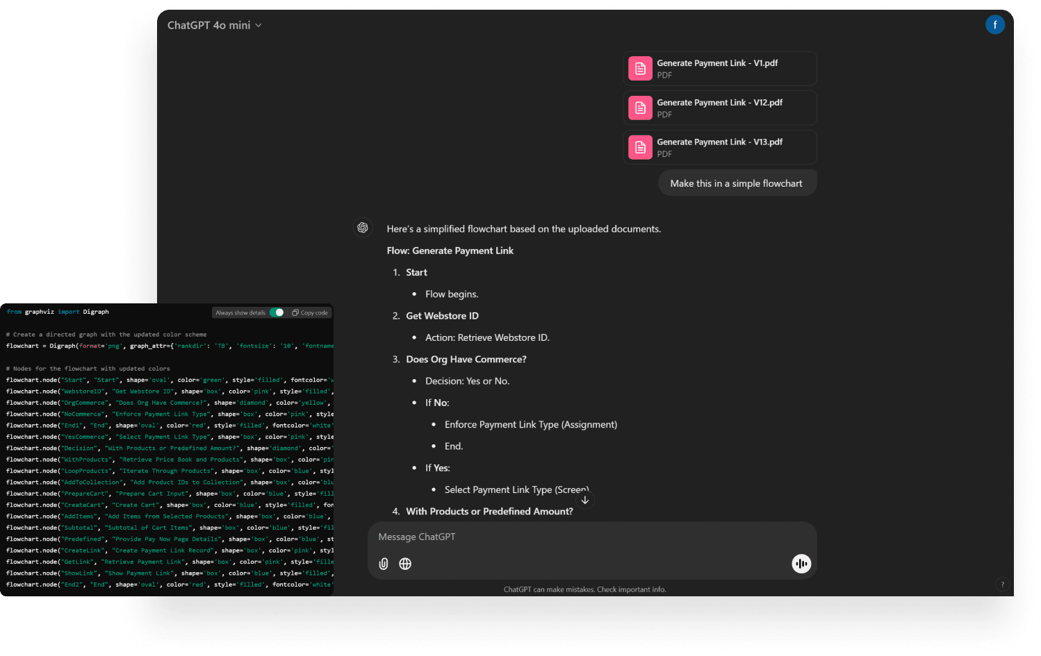Click the 'Flow: Generate Payment Link' heading
The height and width of the screenshot is (656, 1041).
point(450,251)
